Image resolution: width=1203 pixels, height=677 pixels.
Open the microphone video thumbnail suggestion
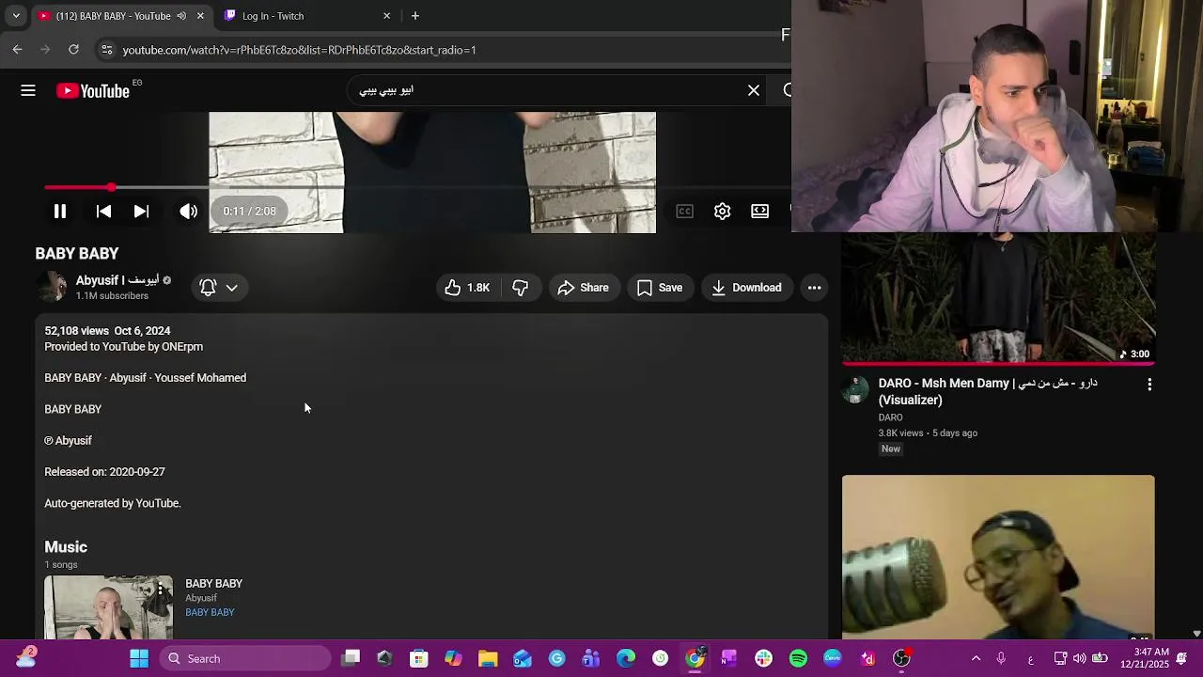pos(998,557)
